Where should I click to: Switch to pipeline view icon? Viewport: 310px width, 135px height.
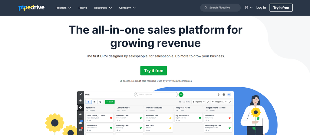pyautogui.click(x=88, y=102)
